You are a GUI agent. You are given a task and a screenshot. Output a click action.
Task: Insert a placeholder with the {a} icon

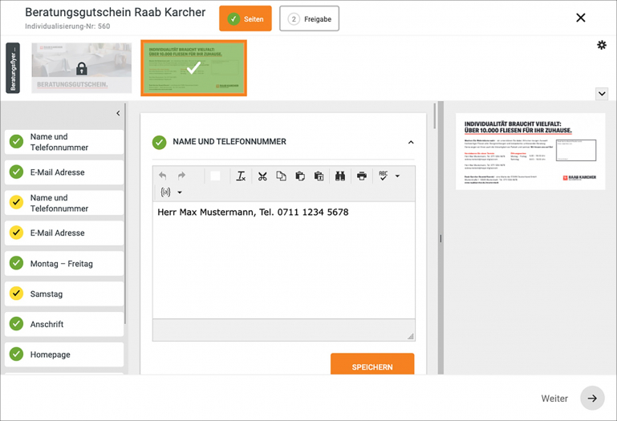point(165,192)
